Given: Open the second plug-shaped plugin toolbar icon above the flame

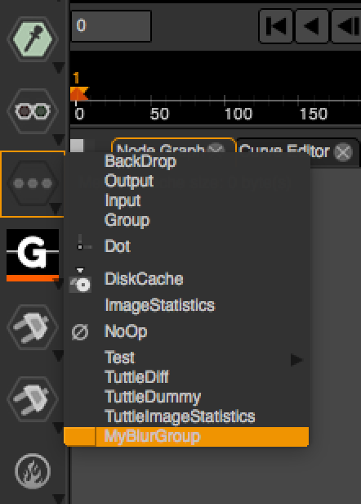Looking at the screenshot, I should (33, 399).
